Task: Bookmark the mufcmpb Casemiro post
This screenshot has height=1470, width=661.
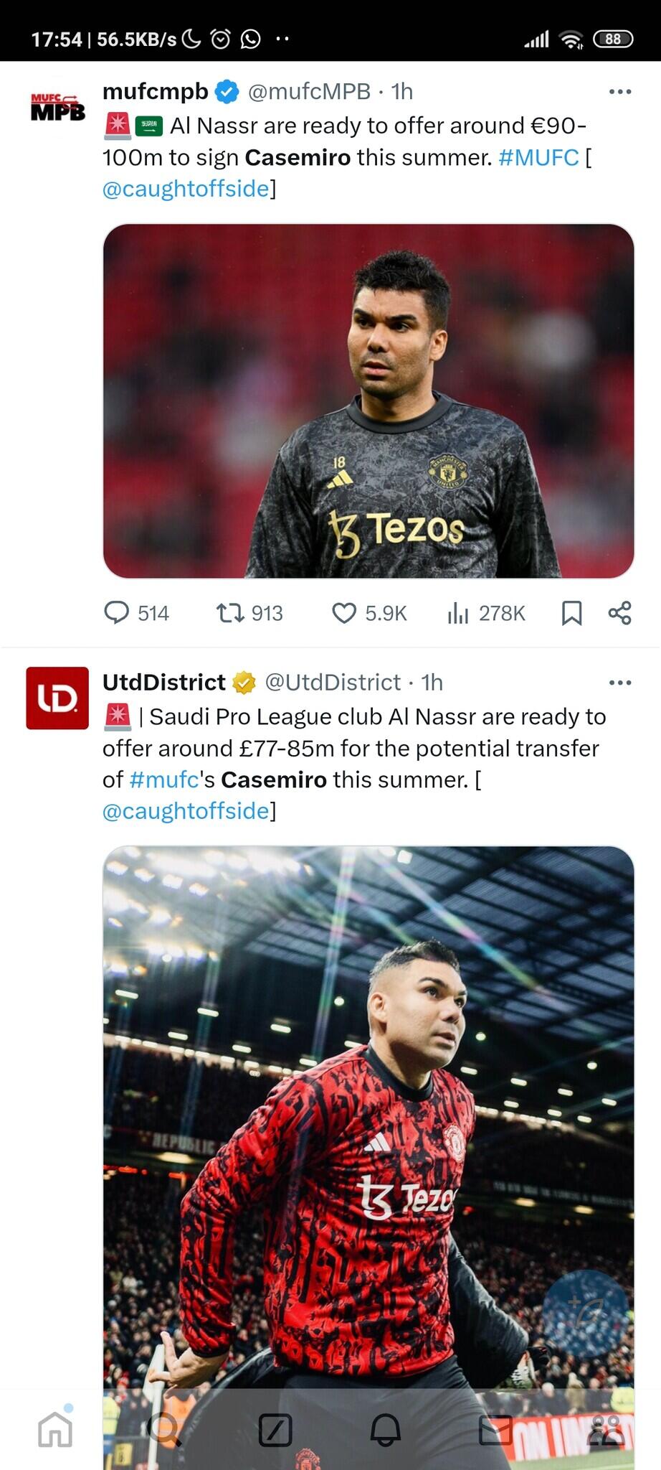Action: [x=571, y=613]
